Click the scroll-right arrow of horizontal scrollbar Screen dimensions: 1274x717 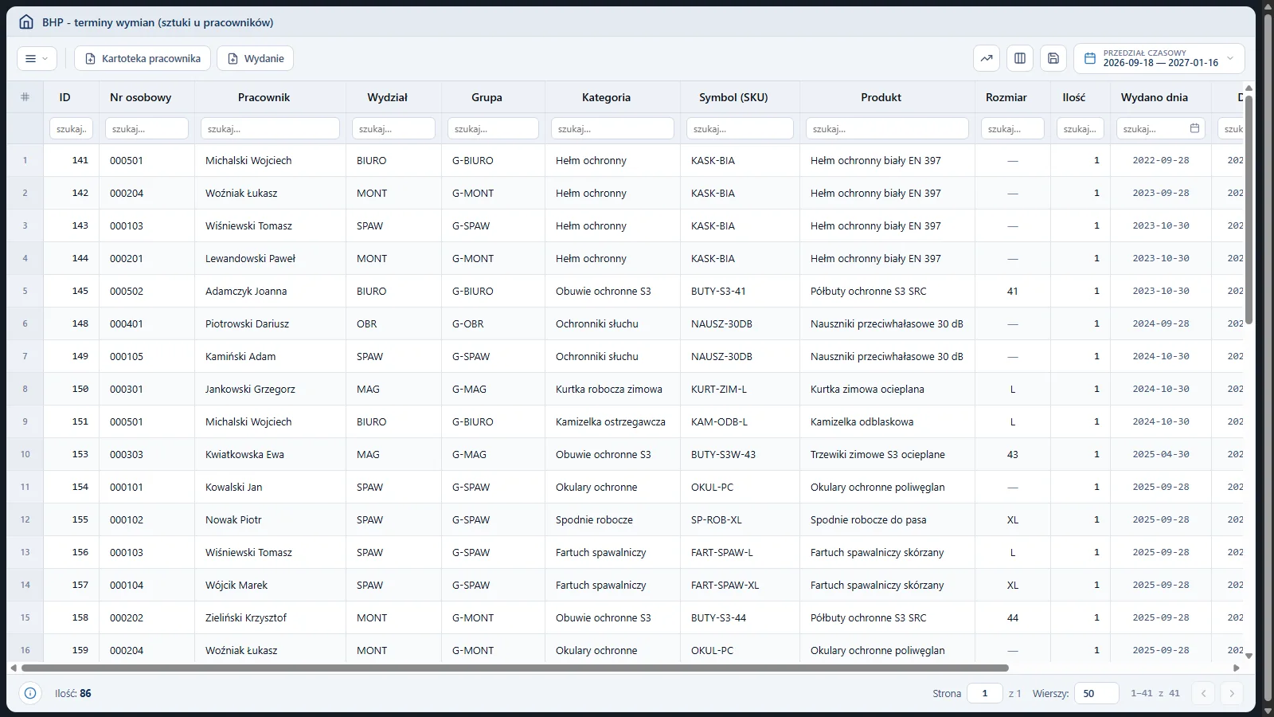[x=1237, y=668]
